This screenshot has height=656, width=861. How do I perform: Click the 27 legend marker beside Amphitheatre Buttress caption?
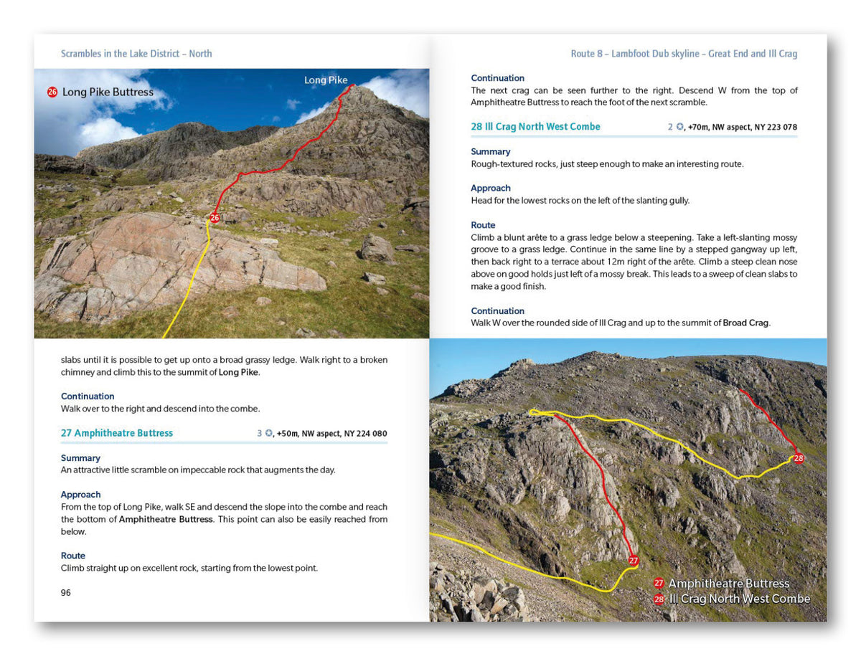click(x=659, y=584)
